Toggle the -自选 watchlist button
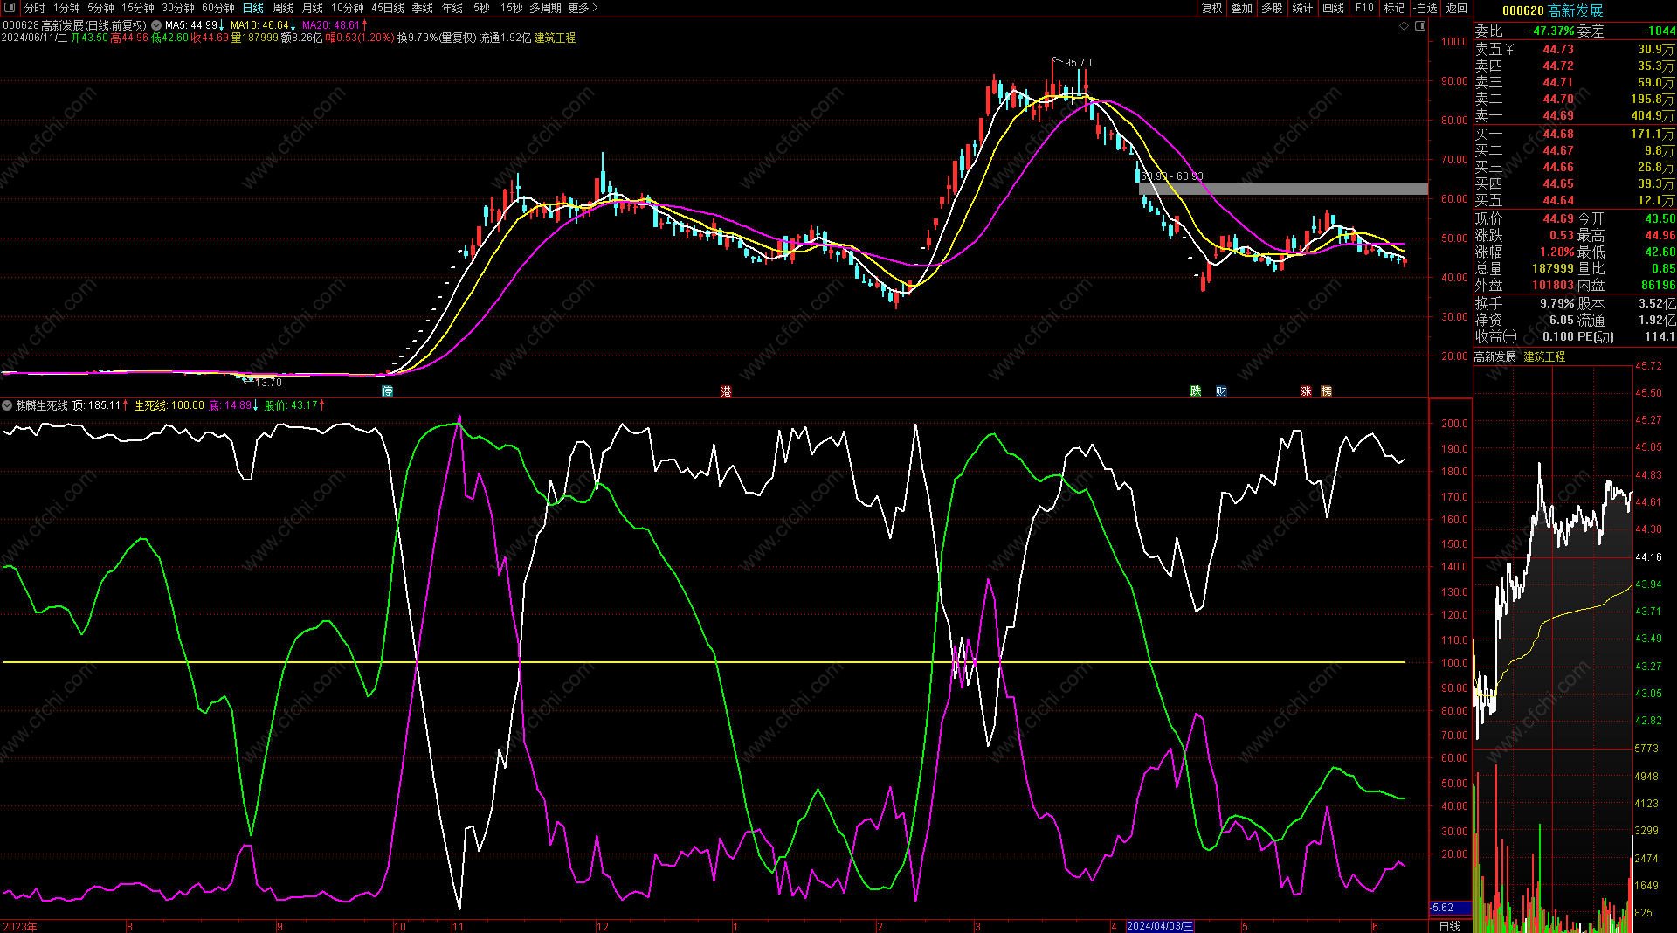Screen dimensions: 1677x933 [x=1425, y=8]
